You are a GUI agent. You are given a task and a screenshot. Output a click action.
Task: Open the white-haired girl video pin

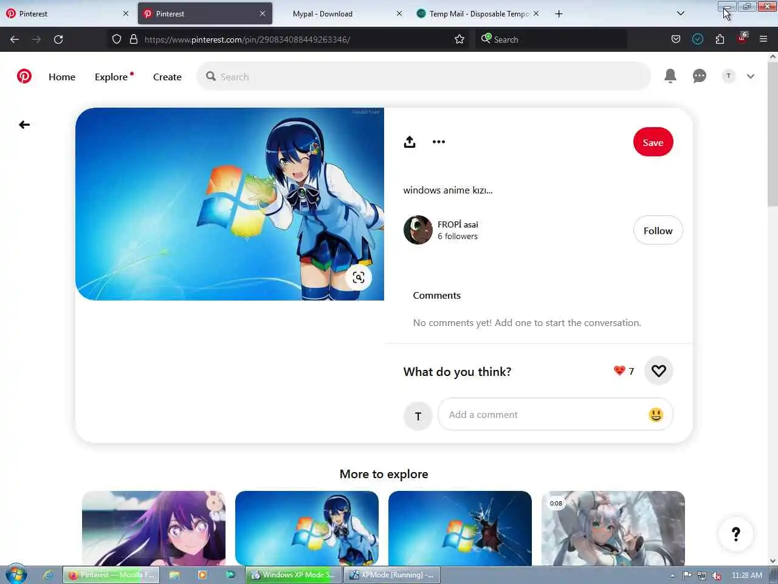pos(613,528)
